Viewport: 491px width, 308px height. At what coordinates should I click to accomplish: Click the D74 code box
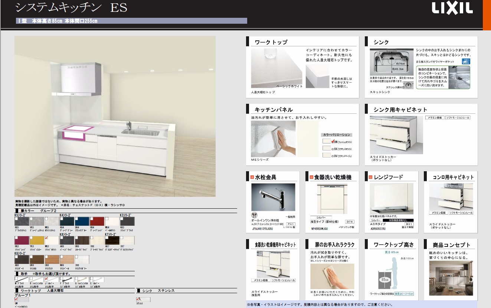350,221
